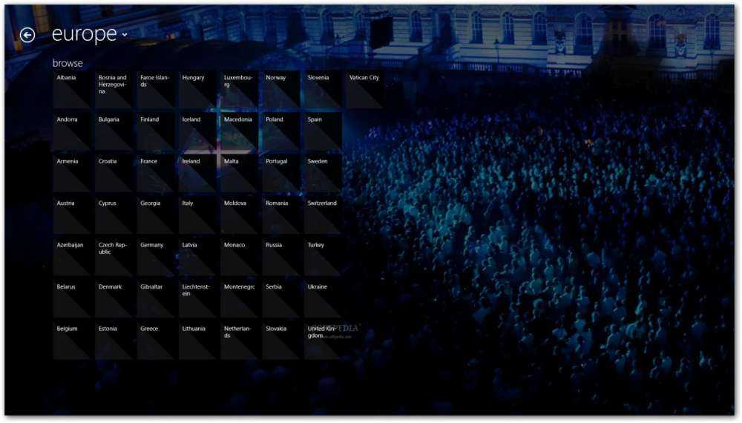Open the Greece tile

[156, 341]
